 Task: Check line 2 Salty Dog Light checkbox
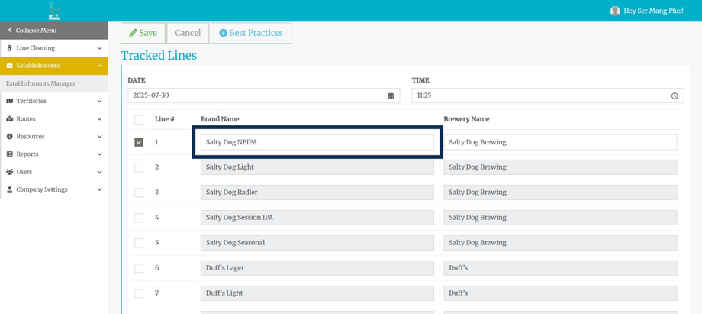139,167
